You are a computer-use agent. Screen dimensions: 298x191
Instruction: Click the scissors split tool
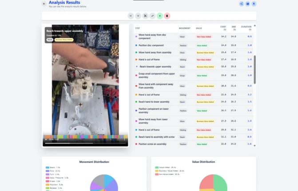pos(145,16)
